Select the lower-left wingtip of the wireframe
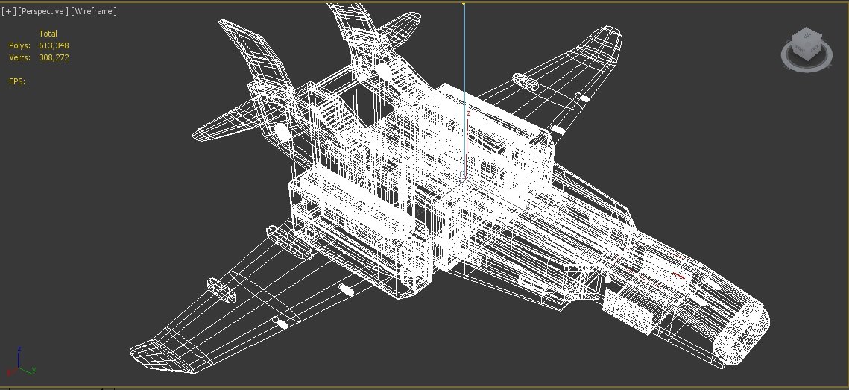849x390 pixels. (x=150, y=352)
